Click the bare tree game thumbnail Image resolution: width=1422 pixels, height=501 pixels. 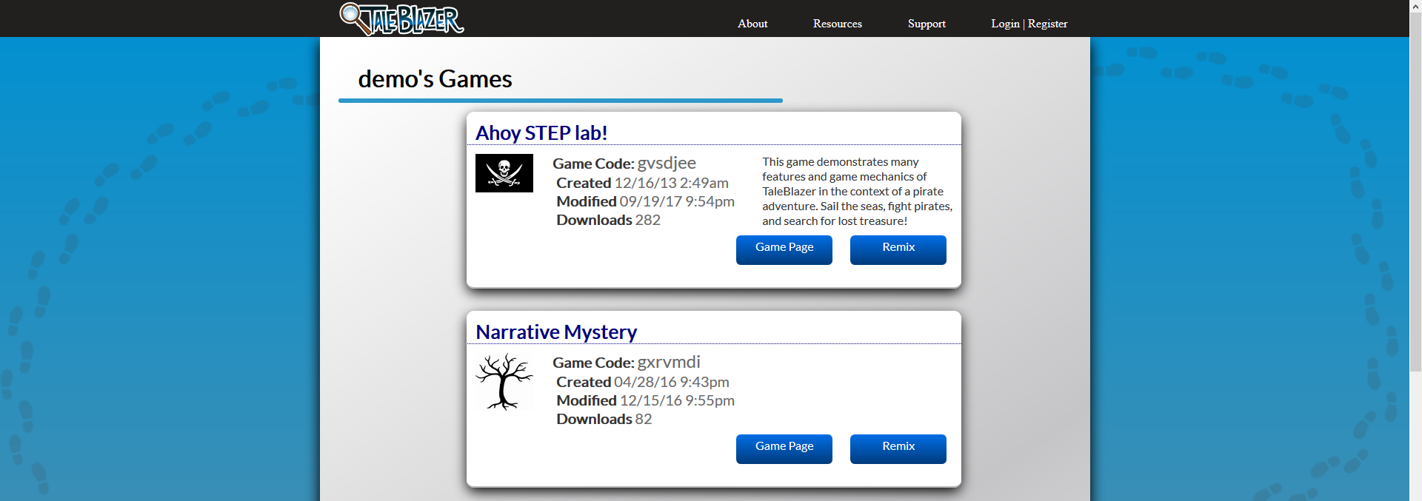click(x=504, y=381)
